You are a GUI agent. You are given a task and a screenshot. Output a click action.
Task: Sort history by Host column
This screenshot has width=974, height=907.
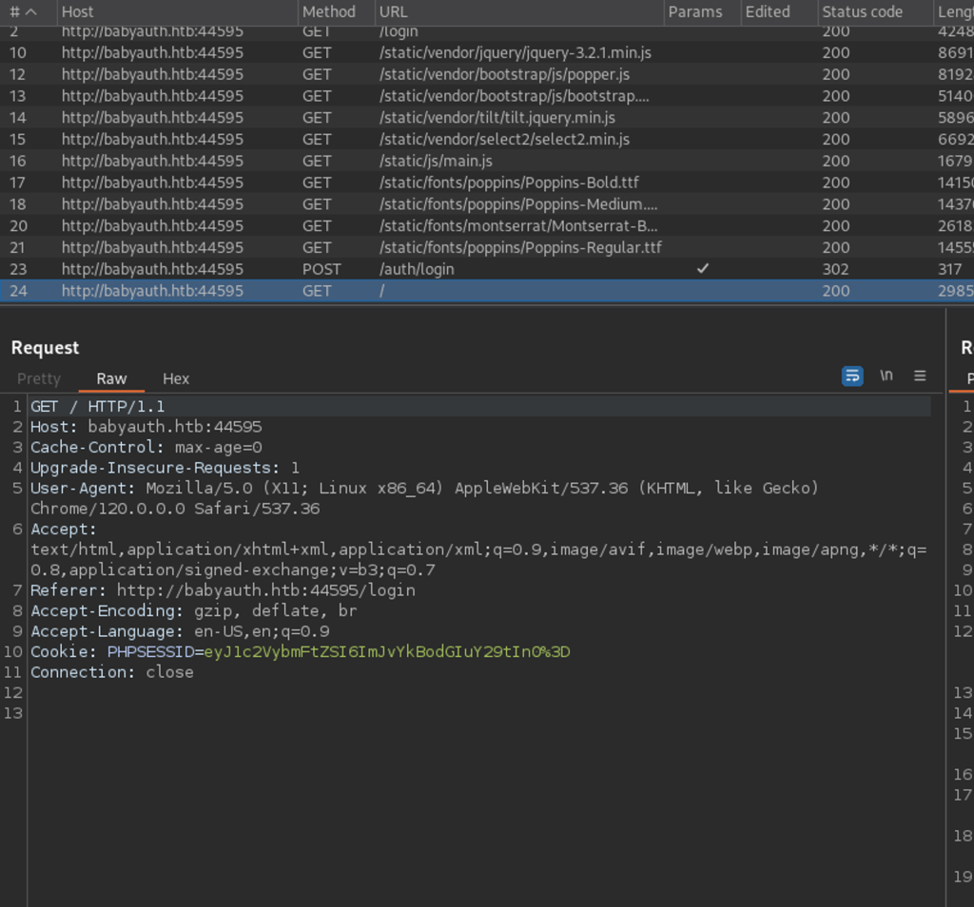pos(78,11)
